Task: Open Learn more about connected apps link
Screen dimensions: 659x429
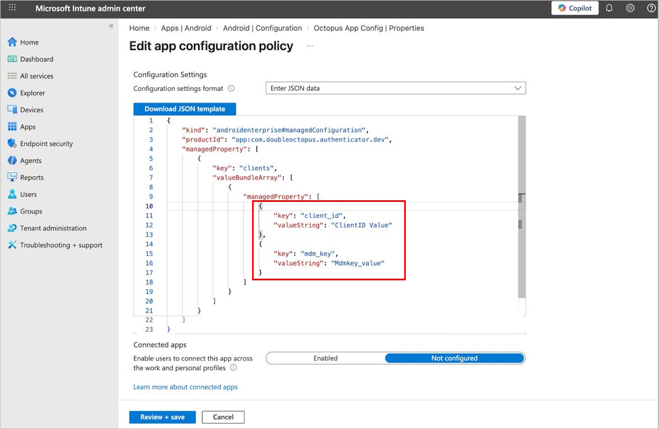Action: click(186, 387)
